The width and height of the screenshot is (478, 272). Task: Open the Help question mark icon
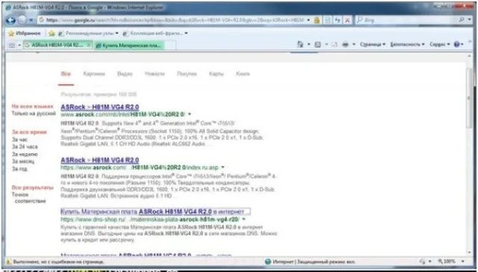[x=456, y=45]
